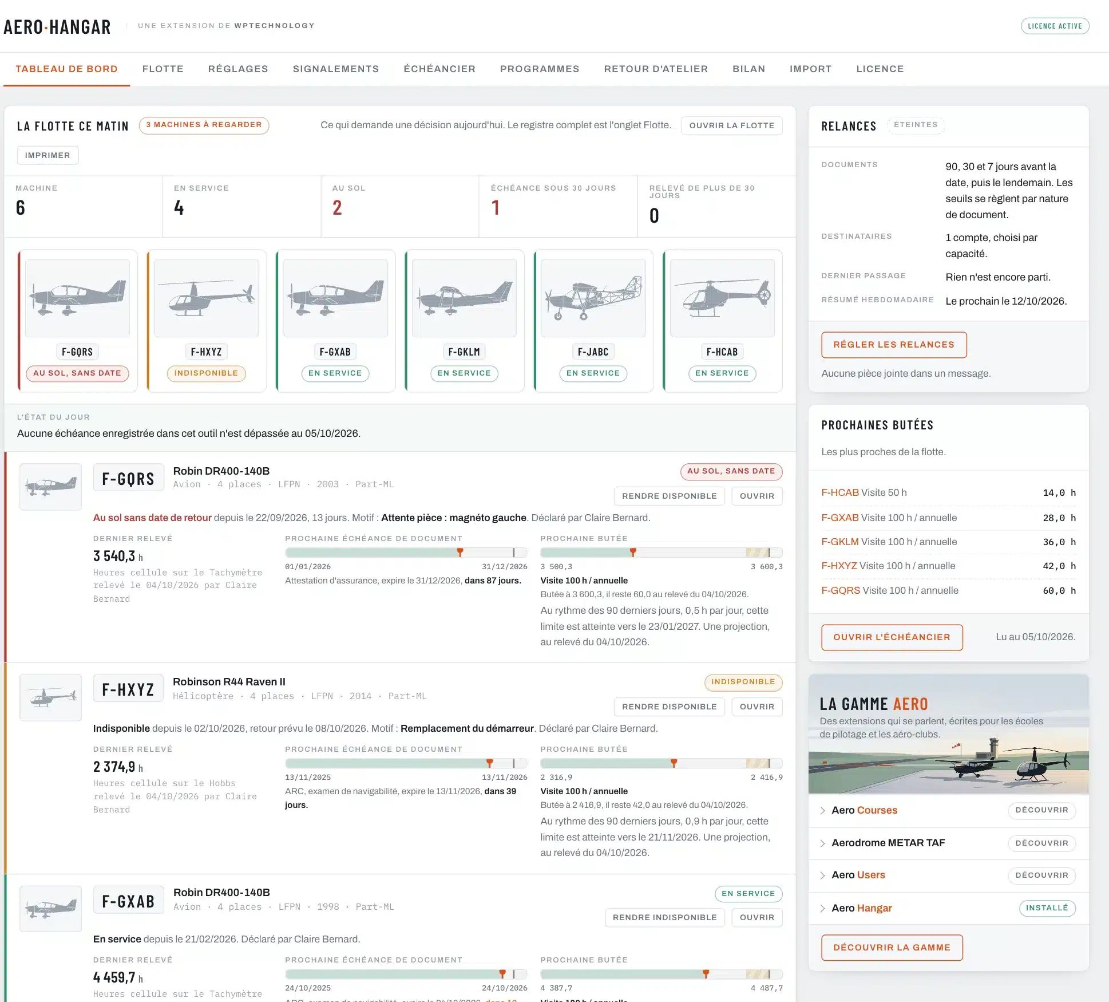Open the Échéancier tab
This screenshot has width=1109, height=1002.
point(439,69)
